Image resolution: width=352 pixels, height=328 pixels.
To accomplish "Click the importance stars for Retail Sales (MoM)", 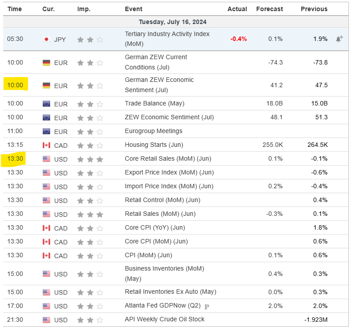I will click(90, 214).
